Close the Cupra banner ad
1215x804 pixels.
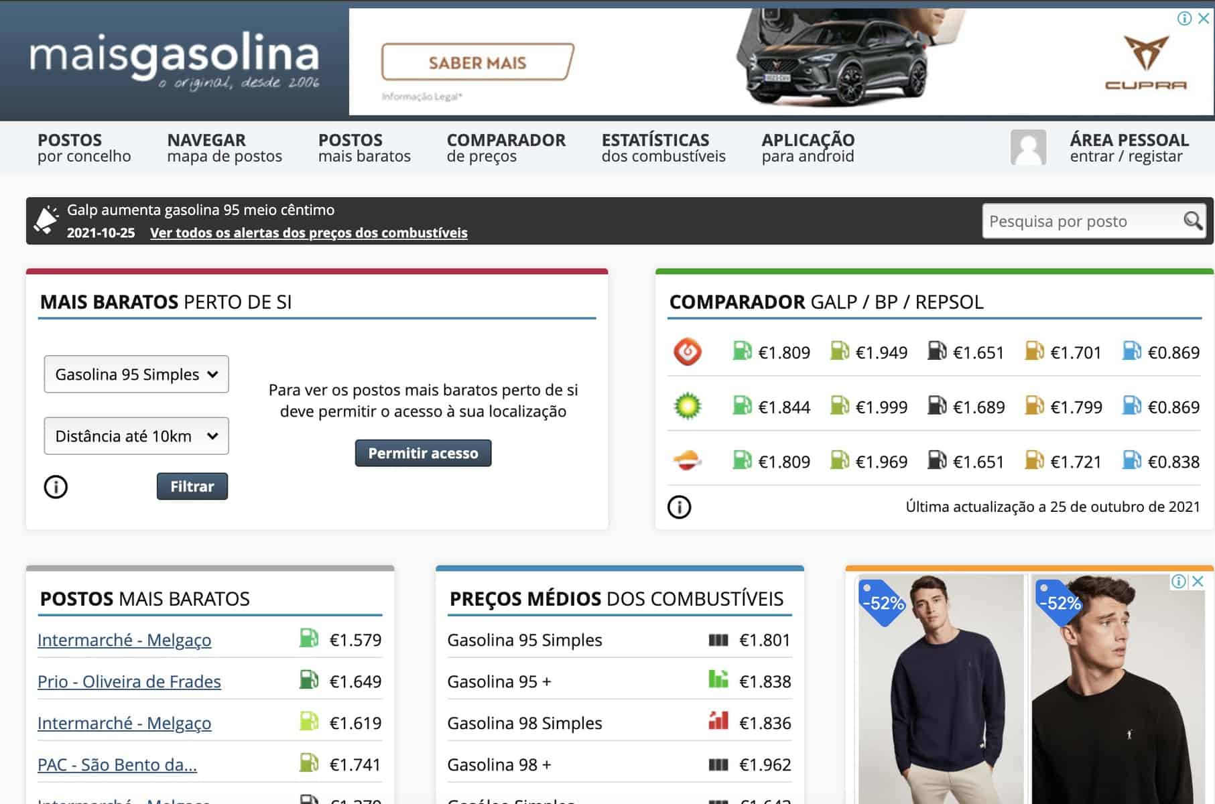(x=1204, y=19)
